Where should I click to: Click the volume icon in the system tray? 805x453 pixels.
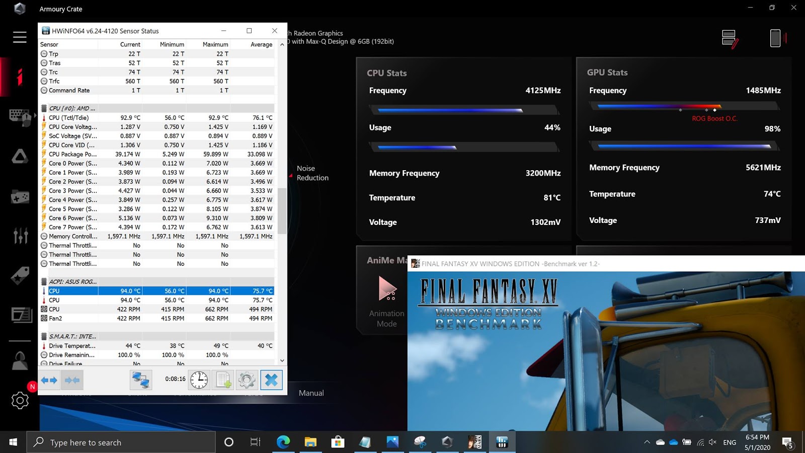pos(712,442)
